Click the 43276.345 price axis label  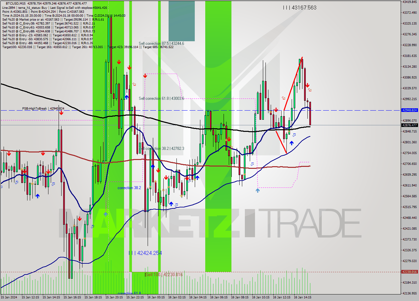pos(410,34)
